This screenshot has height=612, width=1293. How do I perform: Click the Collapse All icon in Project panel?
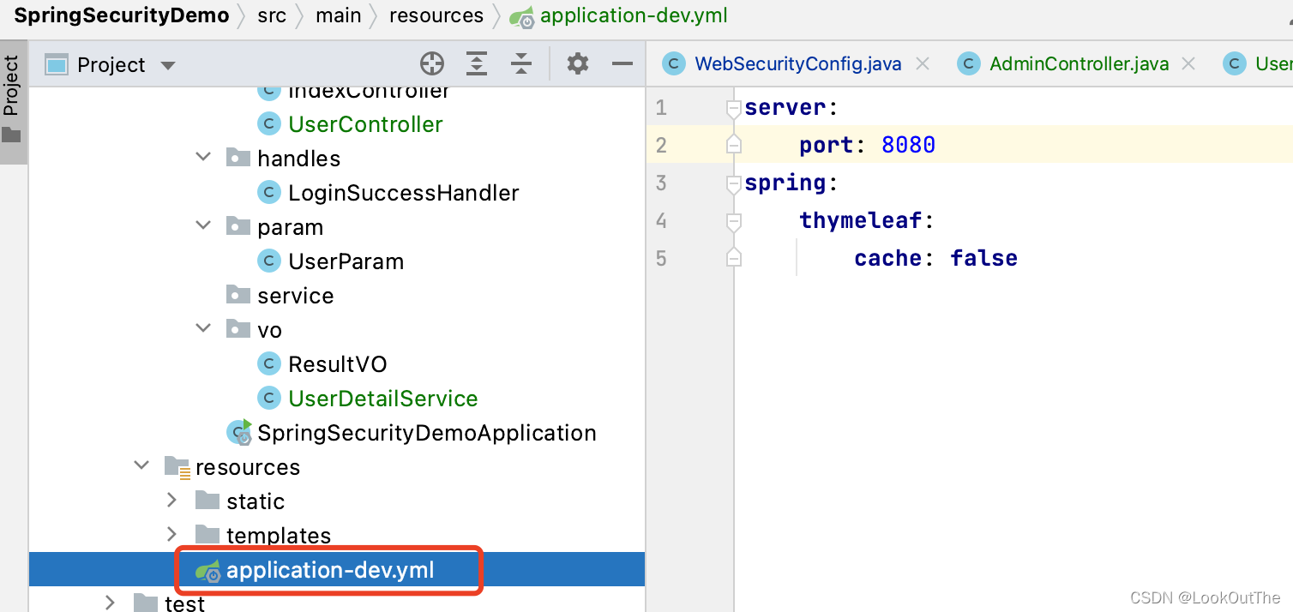click(521, 63)
